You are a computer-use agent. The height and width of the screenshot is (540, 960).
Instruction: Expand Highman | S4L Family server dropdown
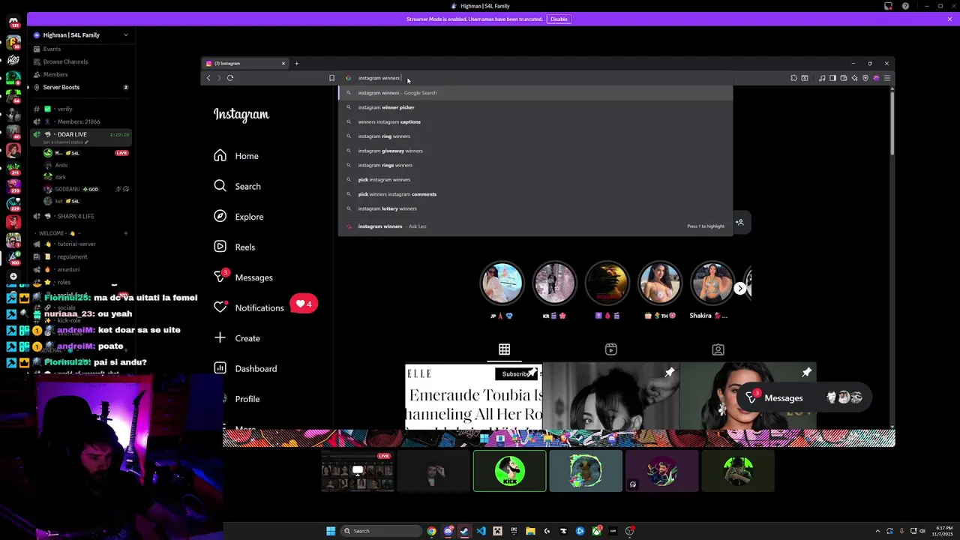[x=125, y=35]
